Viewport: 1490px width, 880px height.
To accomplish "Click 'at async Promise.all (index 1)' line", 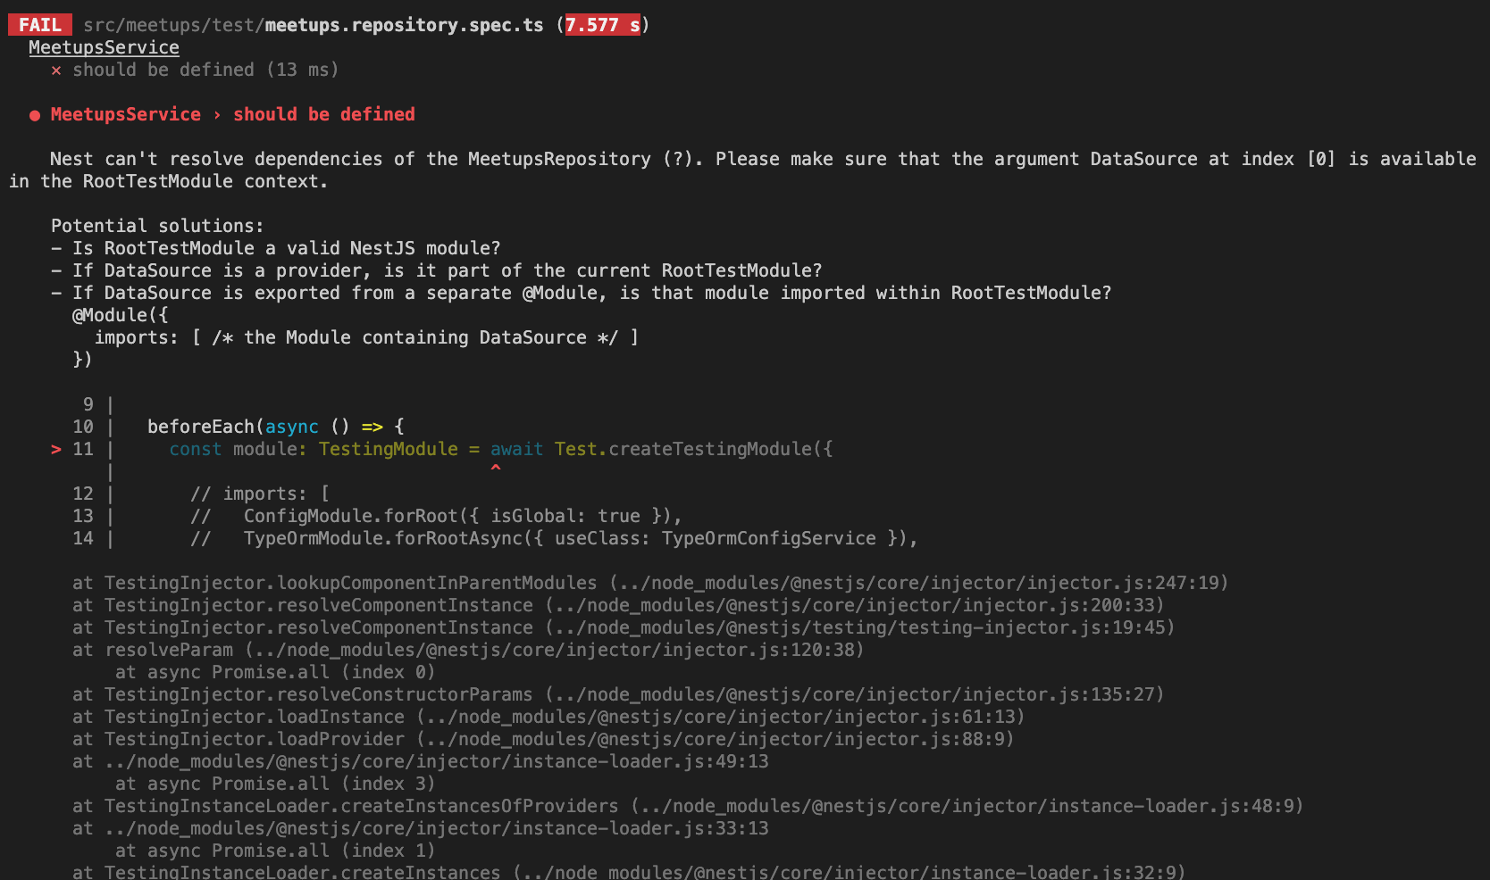I will (275, 851).
